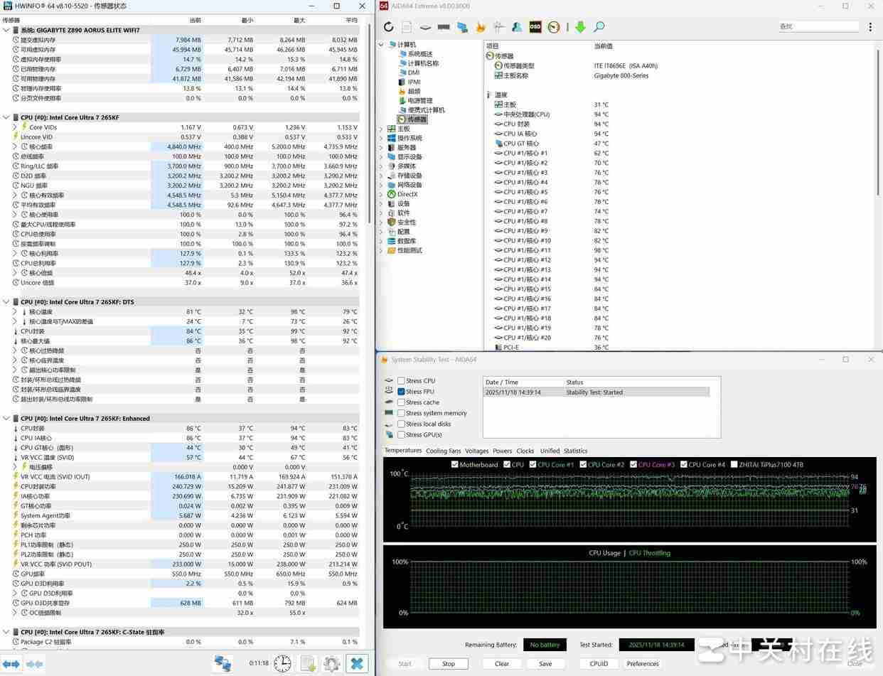Click the green download arrow icon
Image resolution: width=883 pixels, height=676 pixels.
point(580,27)
